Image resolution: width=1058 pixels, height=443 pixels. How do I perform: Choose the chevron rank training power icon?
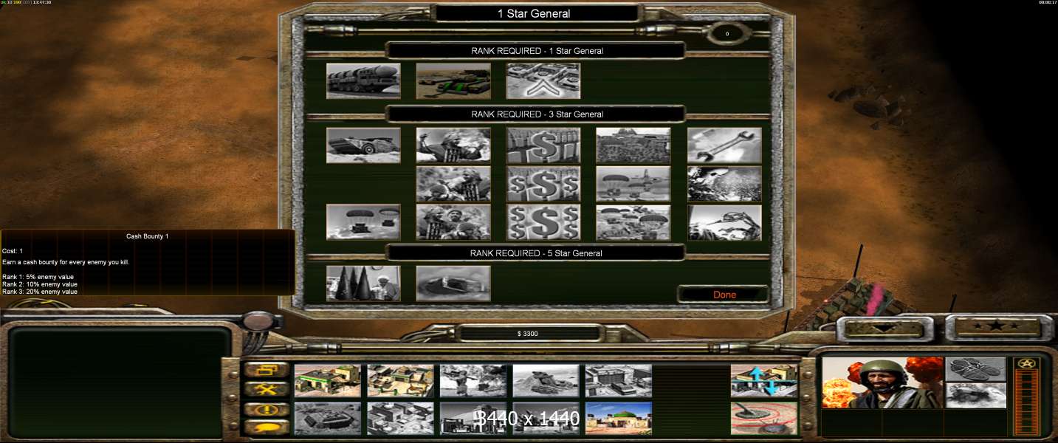543,81
